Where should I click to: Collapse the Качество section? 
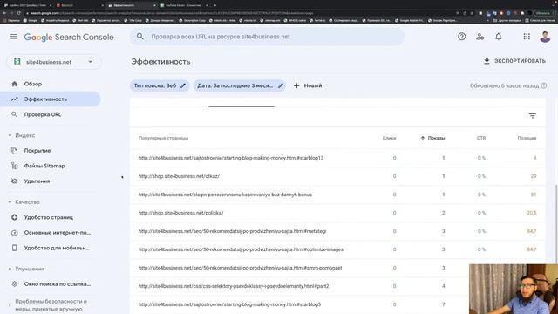(x=10, y=201)
